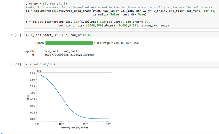
Task: Click the trn_loss value 2610779.695638
Action: point(56,55)
